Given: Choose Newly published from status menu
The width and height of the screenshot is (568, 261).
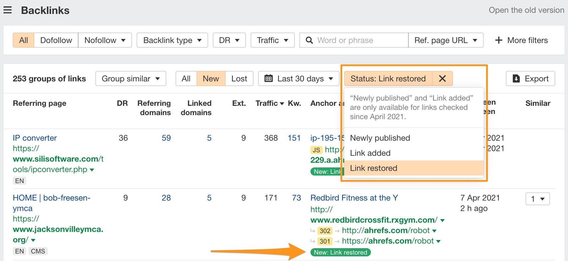Looking at the screenshot, I should pos(380,138).
